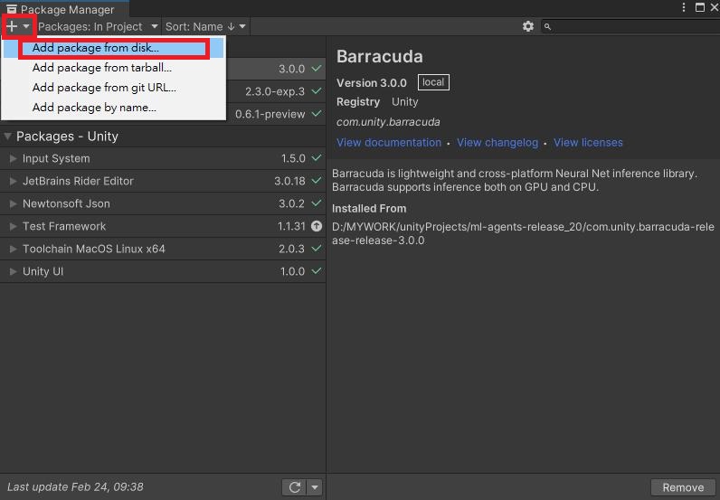Expand the JetBrains Rider Editor row

click(13, 181)
